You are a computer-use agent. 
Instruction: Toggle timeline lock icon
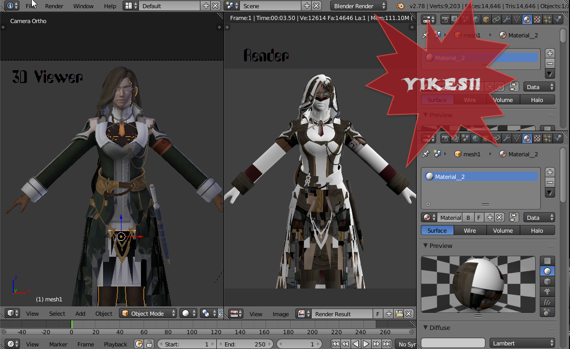point(149,344)
